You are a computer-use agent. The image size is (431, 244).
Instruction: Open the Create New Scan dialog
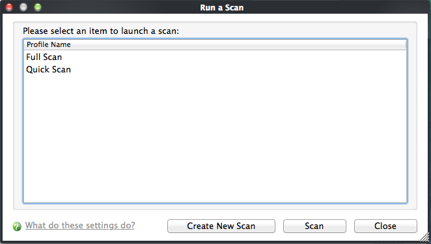tap(221, 226)
